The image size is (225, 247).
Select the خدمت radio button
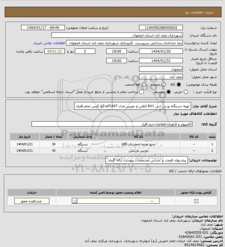[164, 84]
